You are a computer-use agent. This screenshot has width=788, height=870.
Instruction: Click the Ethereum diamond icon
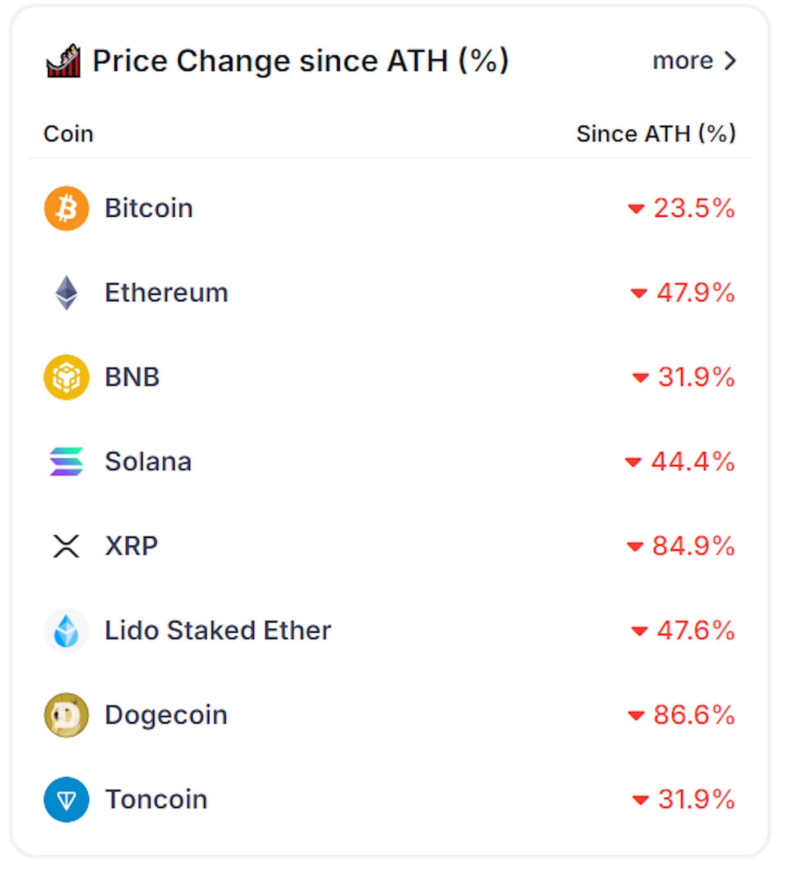(66, 293)
